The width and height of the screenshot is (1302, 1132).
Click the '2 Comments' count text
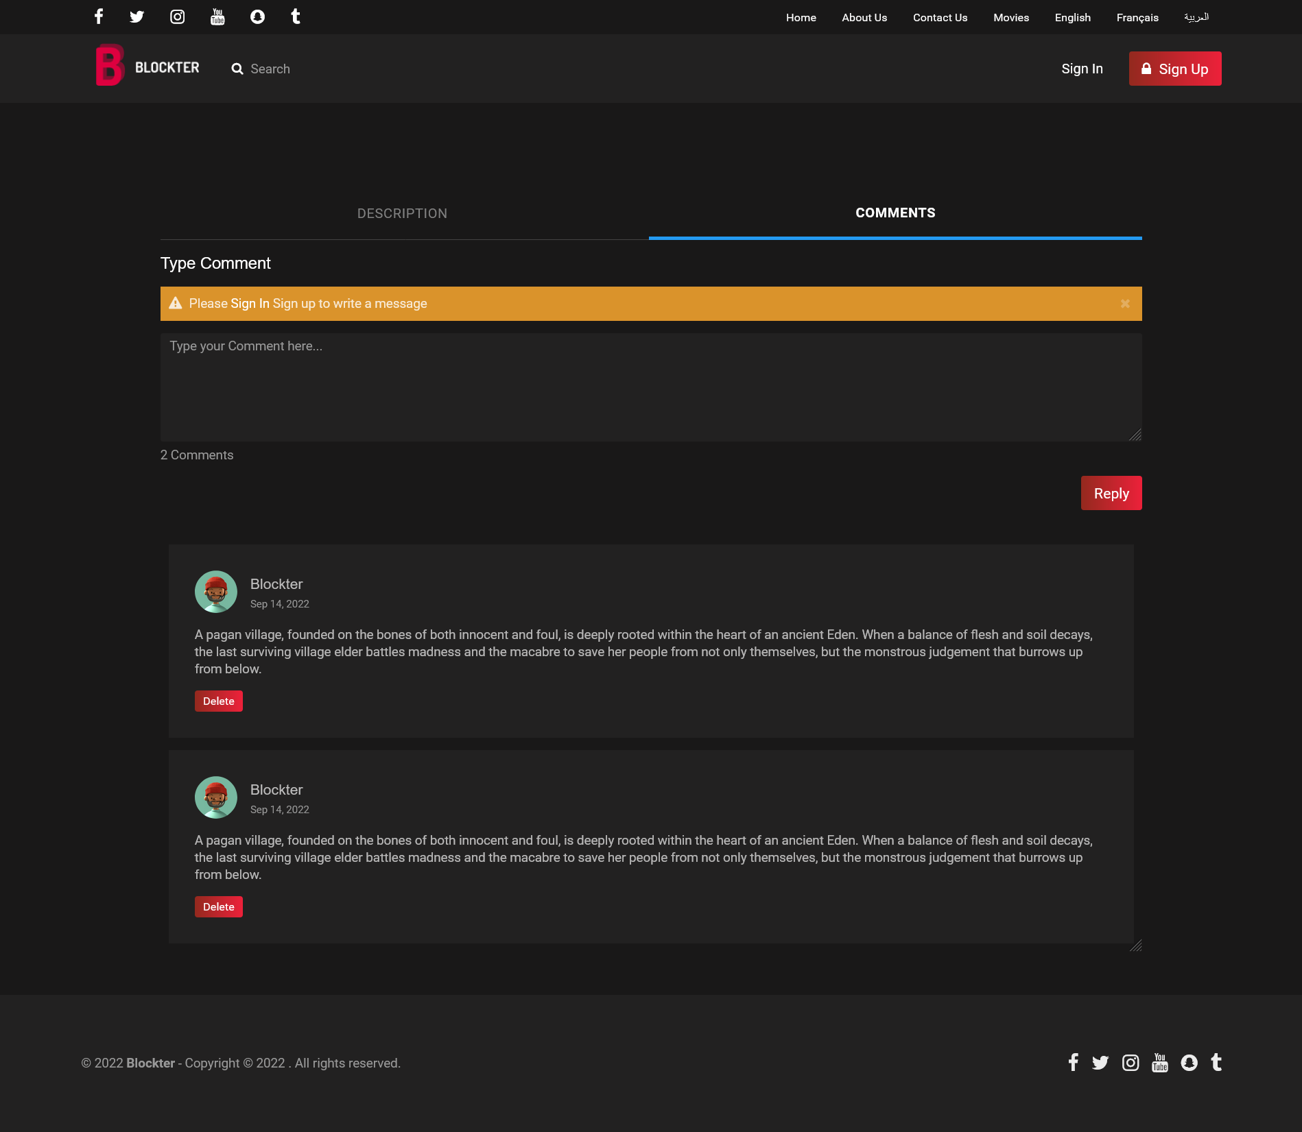click(x=197, y=455)
